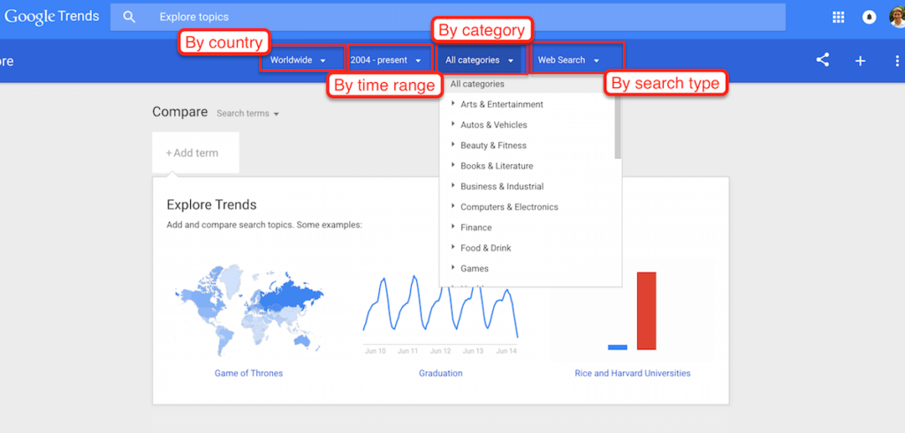
Task: Click the + Add term box
Action: click(195, 153)
